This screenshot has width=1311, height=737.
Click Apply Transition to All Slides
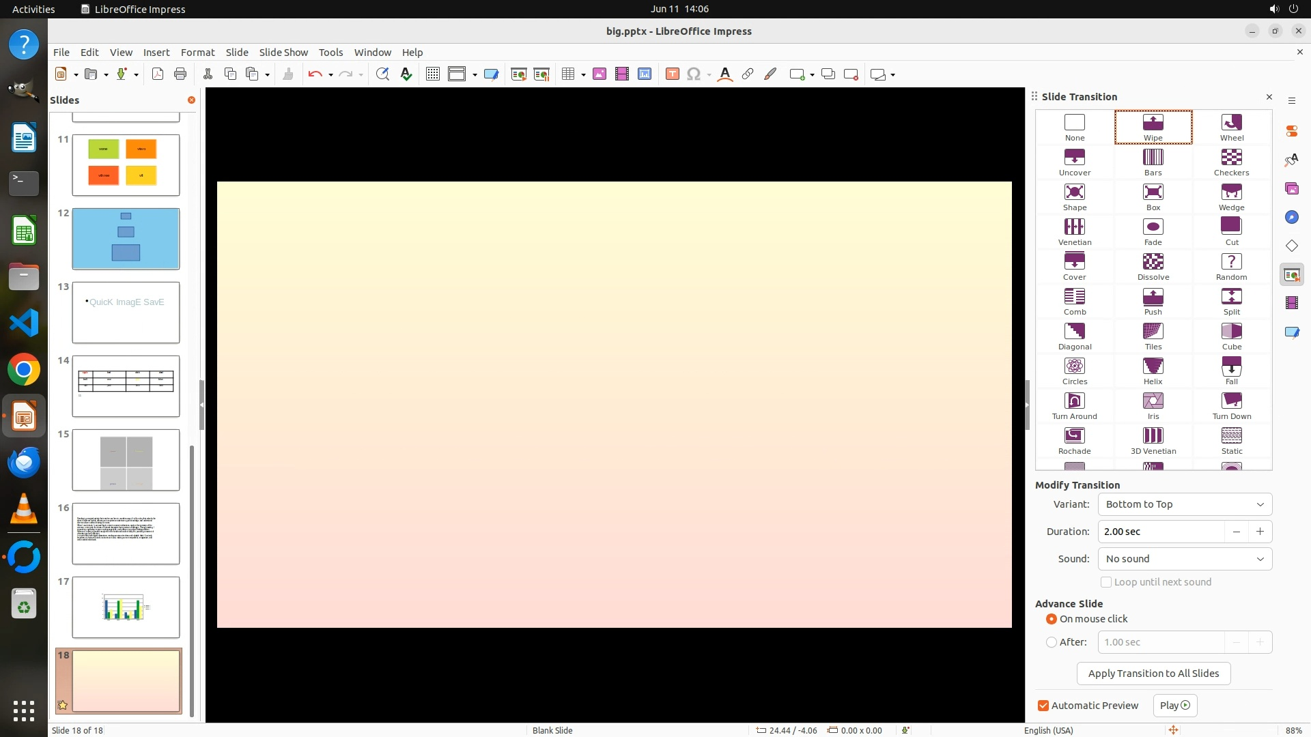click(1153, 674)
